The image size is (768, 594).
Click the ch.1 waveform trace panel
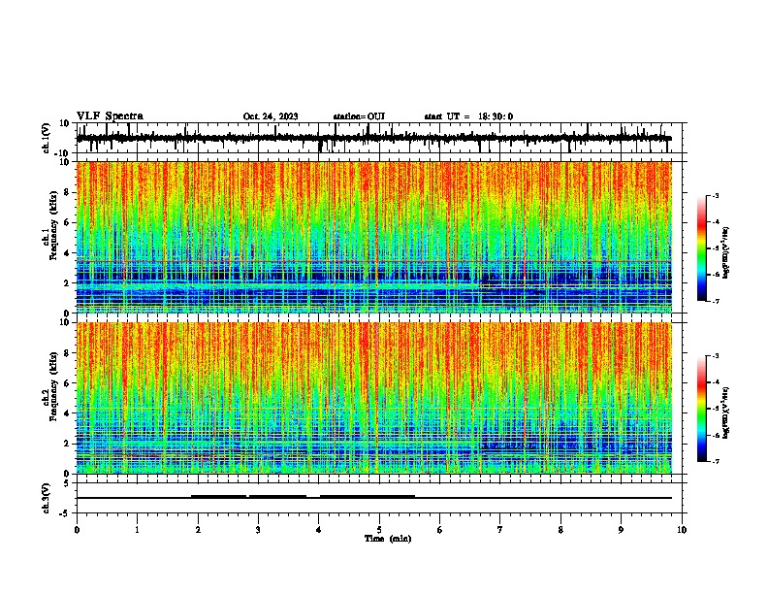(x=379, y=138)
